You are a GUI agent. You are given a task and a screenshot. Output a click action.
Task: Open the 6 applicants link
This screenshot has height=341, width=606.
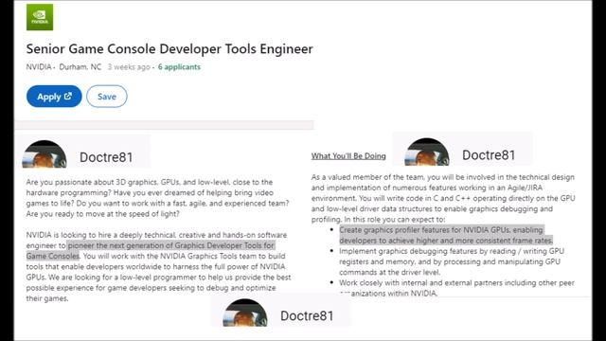click(179, 67)
